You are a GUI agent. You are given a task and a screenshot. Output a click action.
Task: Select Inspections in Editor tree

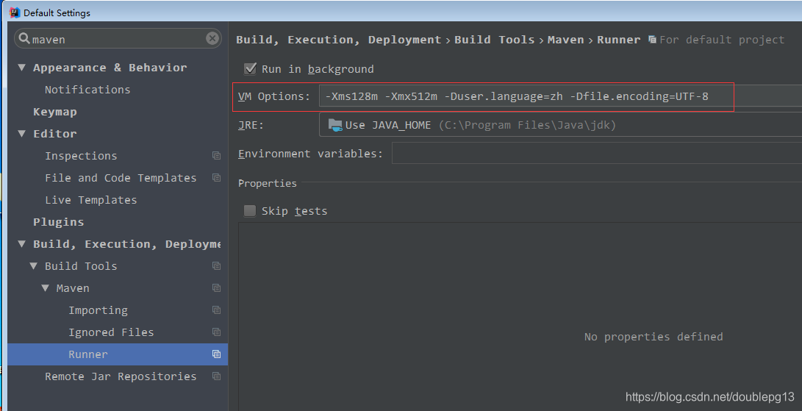[x=81, y=156]
